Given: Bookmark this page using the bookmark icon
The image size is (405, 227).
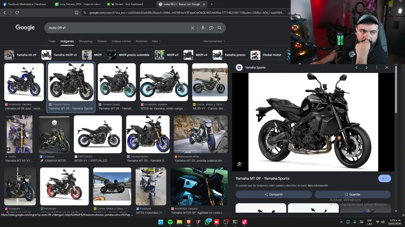Looking at the screenshot, I should [77, 13].
